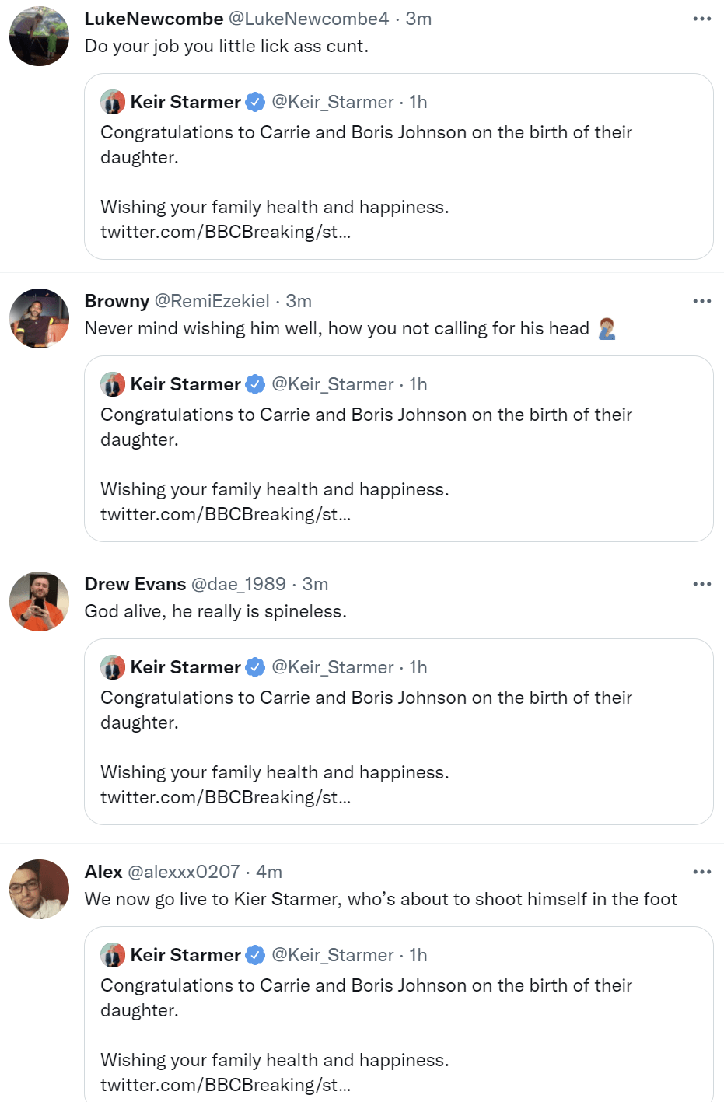The image size is (724, 1102).
Task: Click Keir Starmer's verified badge in the first quoted tweet
Action: [255, 102]
